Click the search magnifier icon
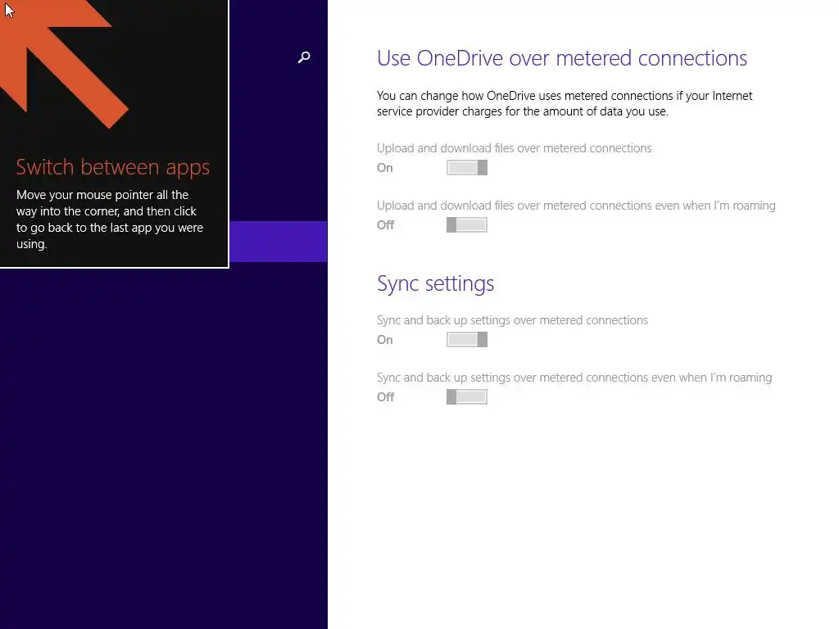 [304, 57]
